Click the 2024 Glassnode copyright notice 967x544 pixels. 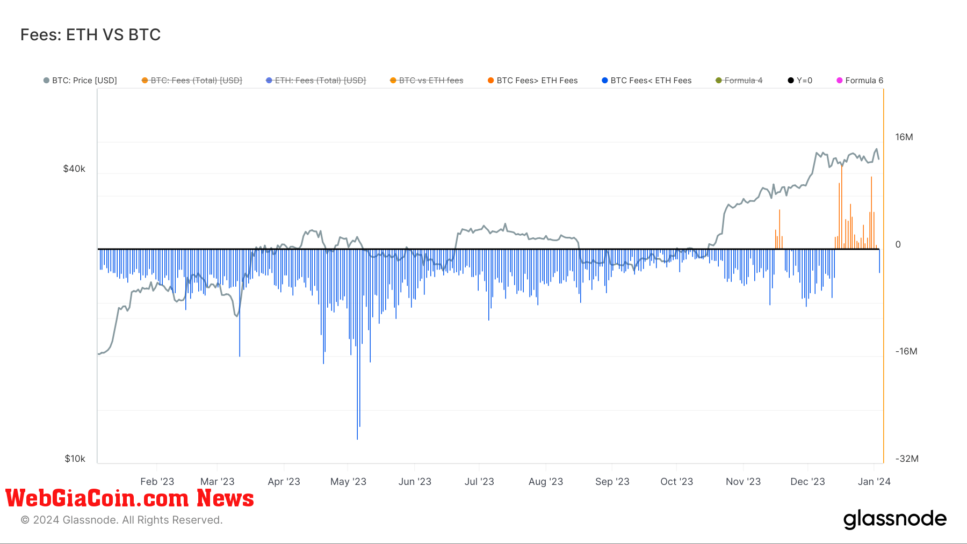[121, 520]
